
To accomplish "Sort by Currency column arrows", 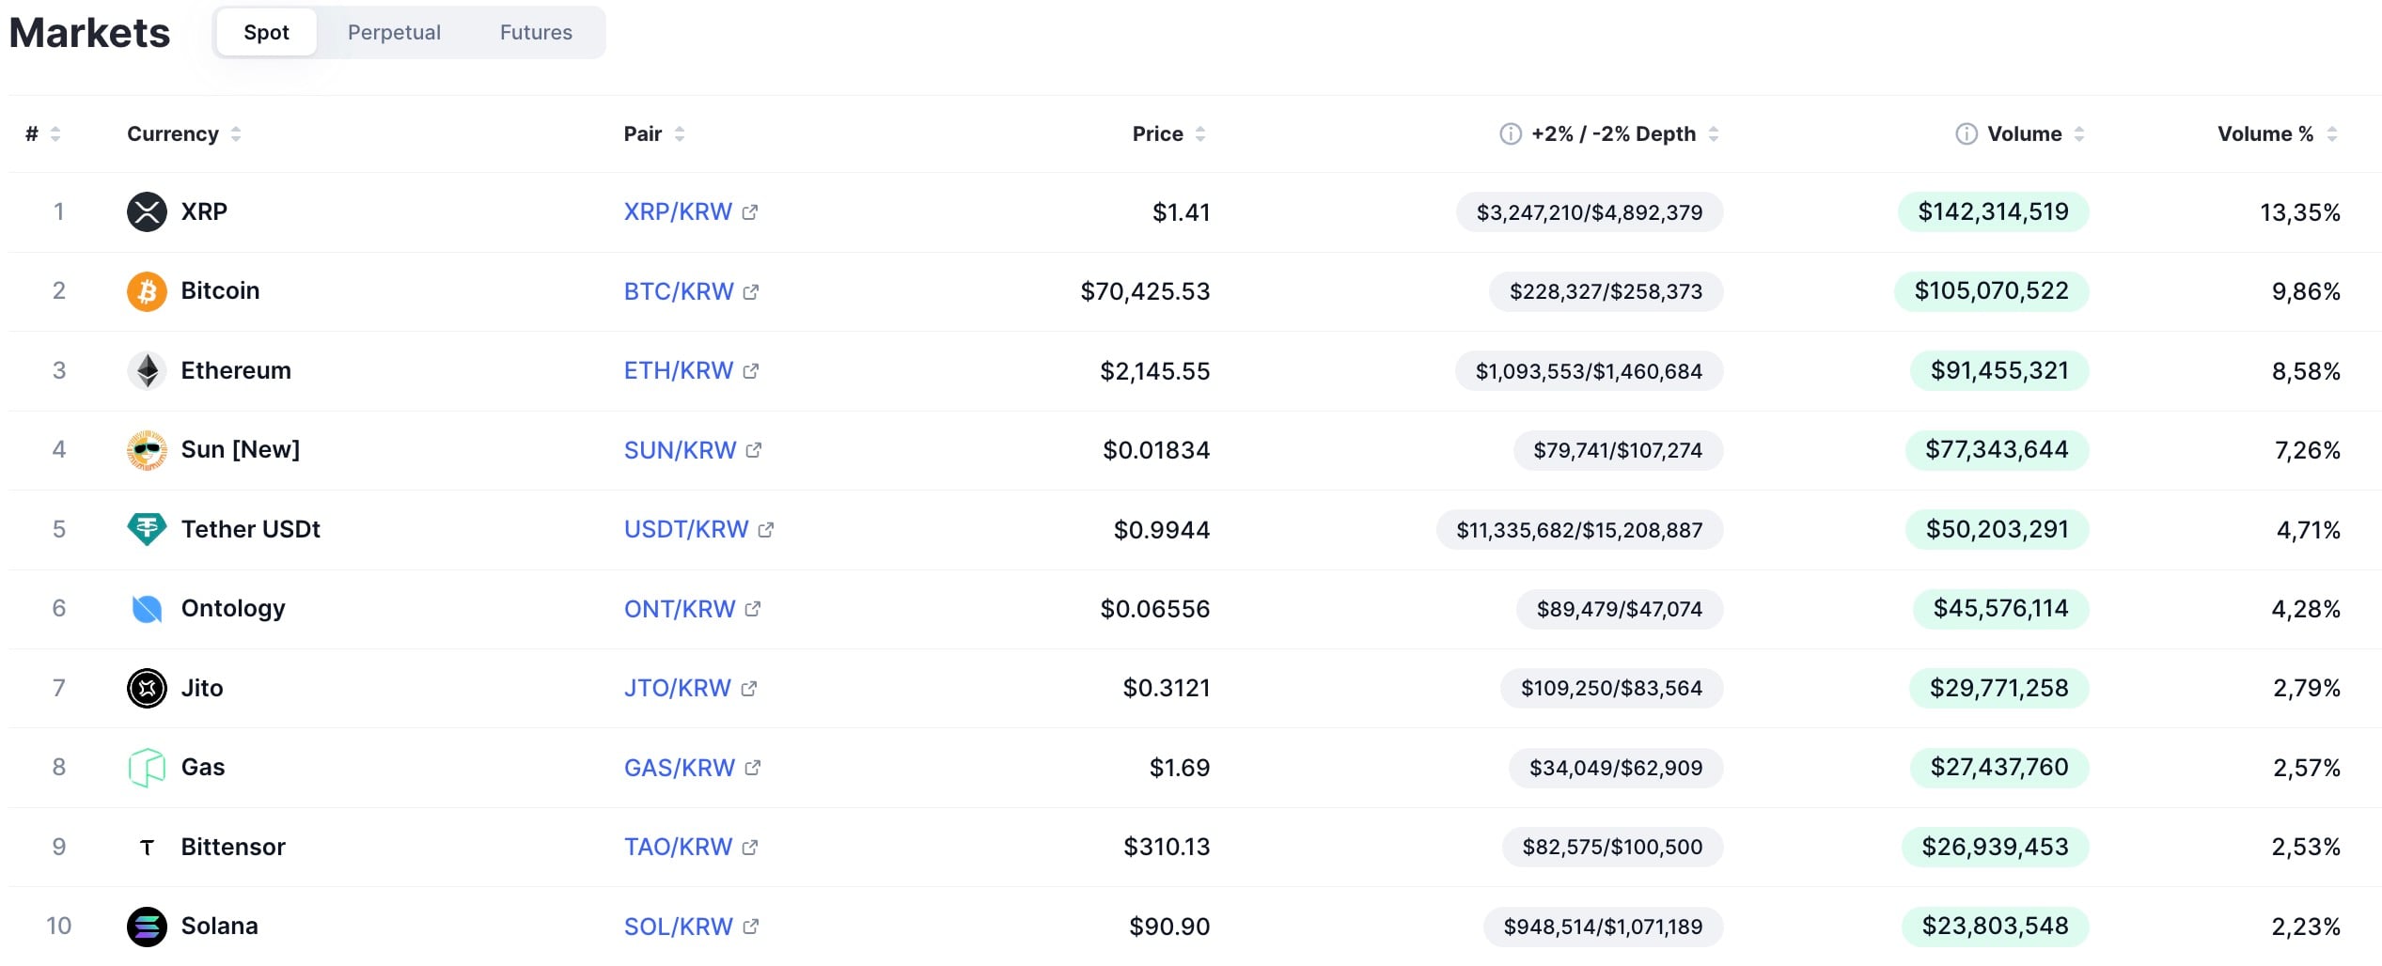I will click(x=236, y=133).
